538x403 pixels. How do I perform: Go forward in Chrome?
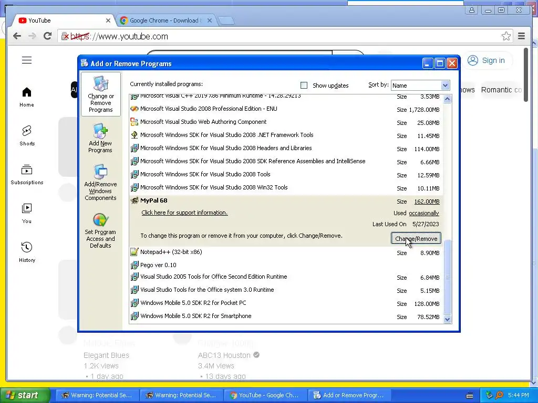pyautogui.click(x=32, y=36)
